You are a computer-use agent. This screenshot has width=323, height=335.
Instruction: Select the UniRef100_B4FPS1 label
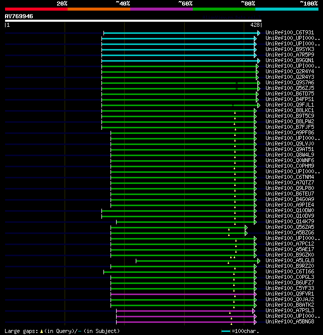pos(290,99)
